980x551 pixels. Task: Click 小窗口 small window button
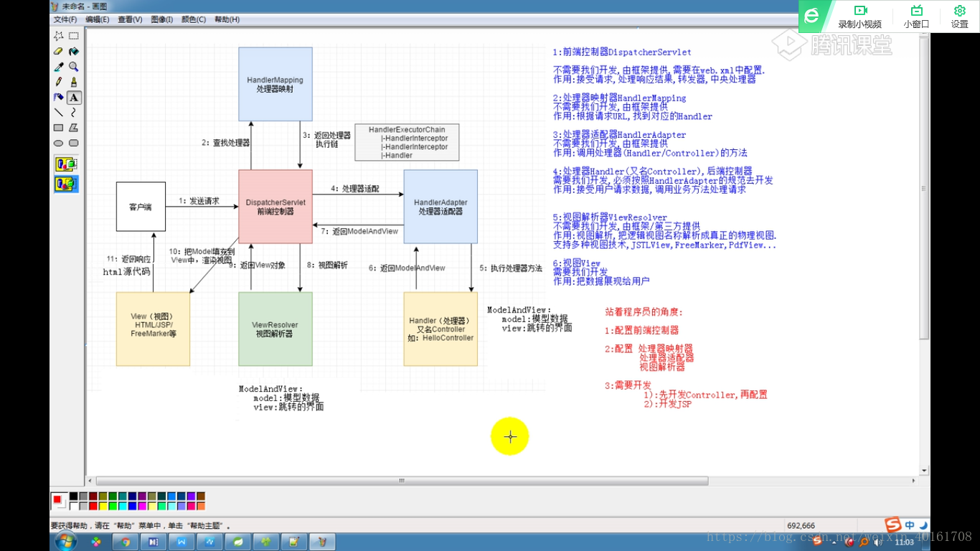click(x=916, y=17)
